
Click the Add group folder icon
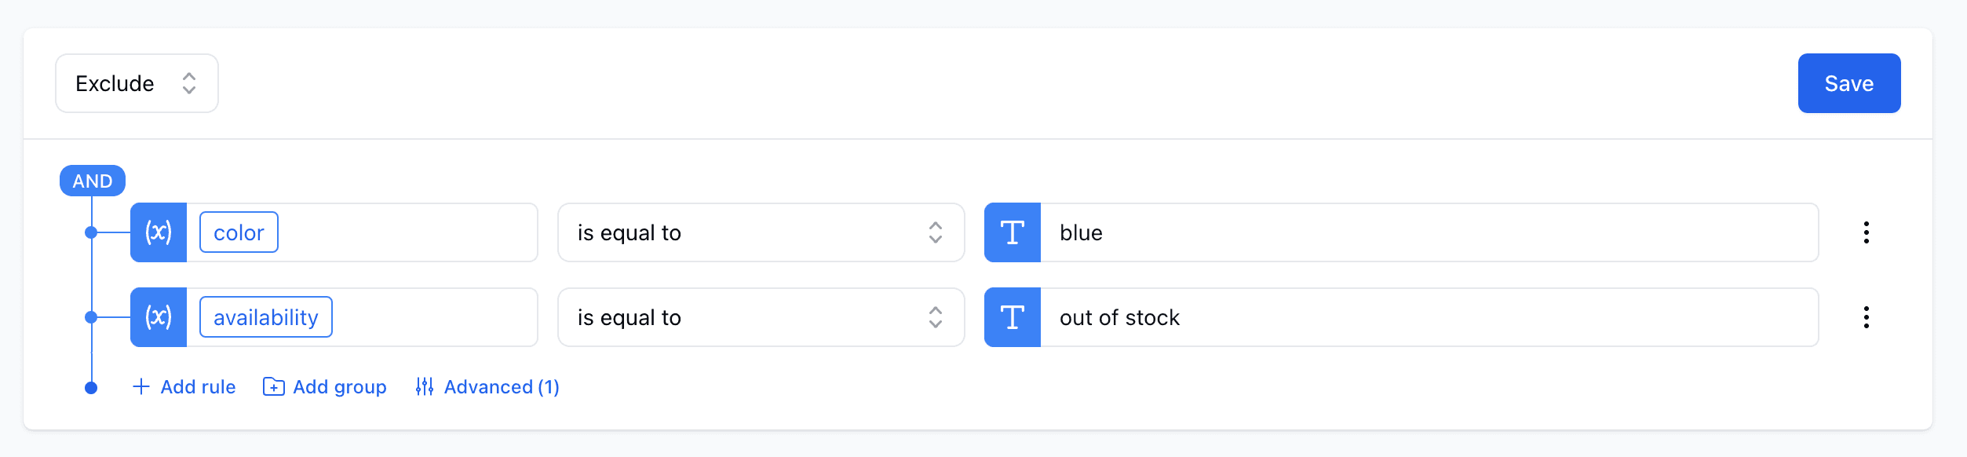[273, 386]
